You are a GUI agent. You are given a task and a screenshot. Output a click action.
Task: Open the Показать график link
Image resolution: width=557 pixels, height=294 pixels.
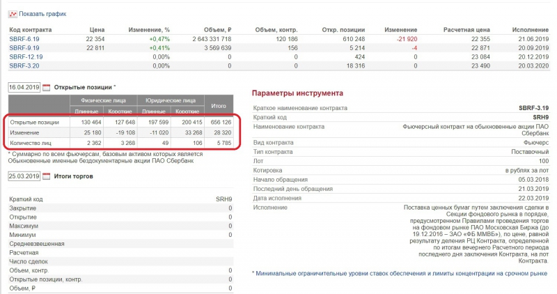42,14
